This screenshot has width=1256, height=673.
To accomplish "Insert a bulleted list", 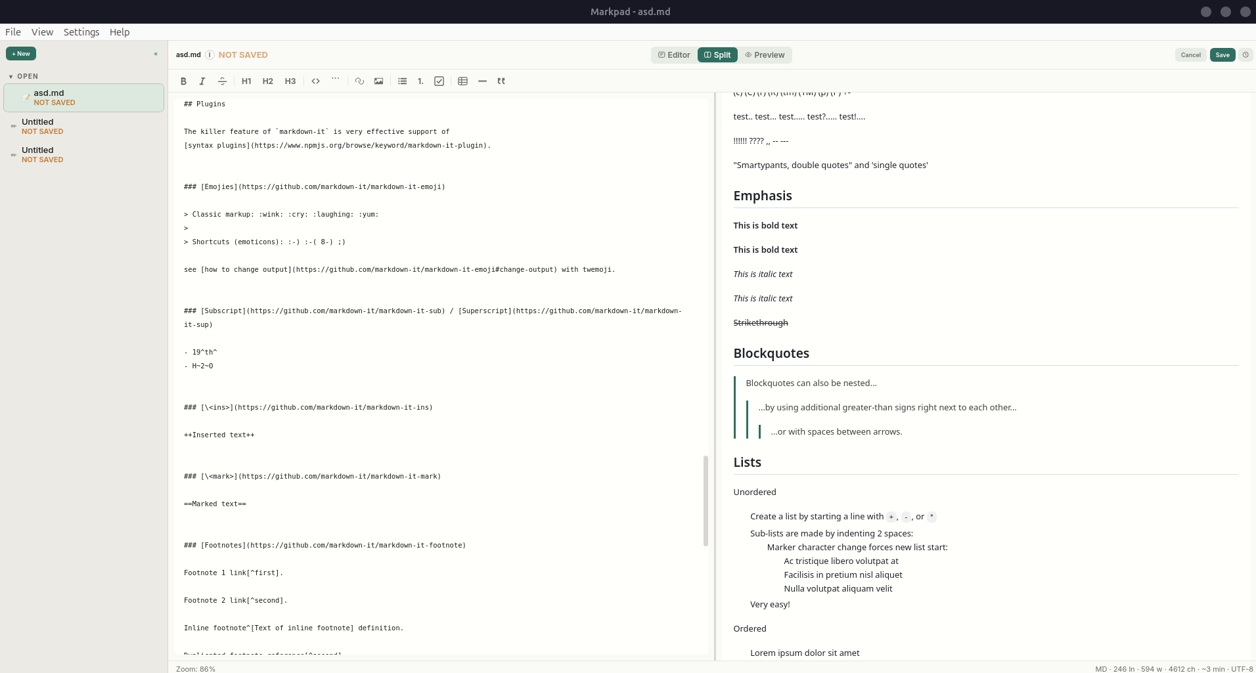I will pyautogui.click(x=403, y=81).
